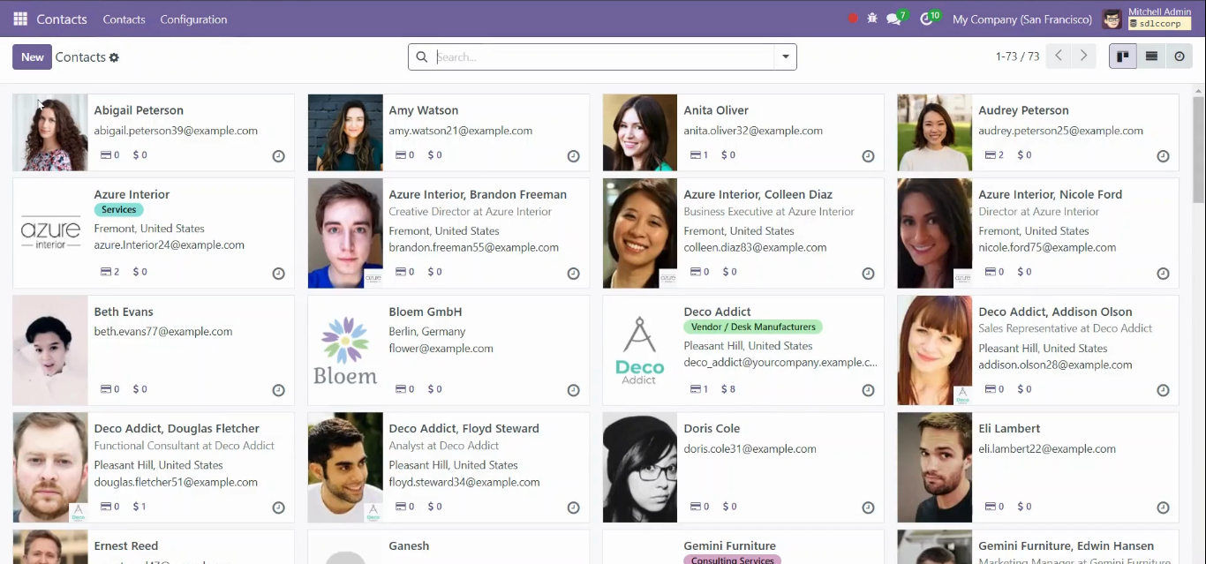Image resolution: width=1206 pixels, height=564 pixels.
Task: Open Ganesh contact name
Action: [409, 545]
